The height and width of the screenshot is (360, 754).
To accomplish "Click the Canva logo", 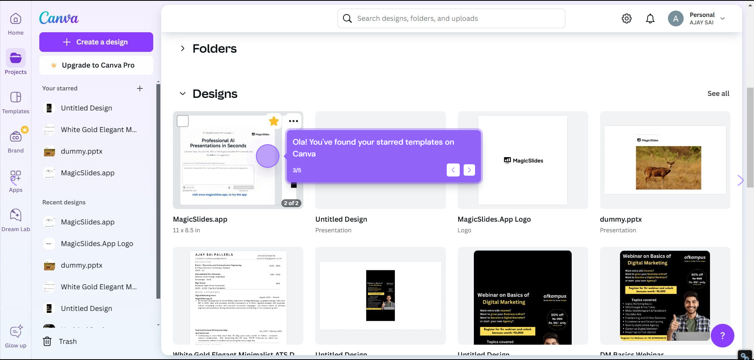I will click(59, 18).
